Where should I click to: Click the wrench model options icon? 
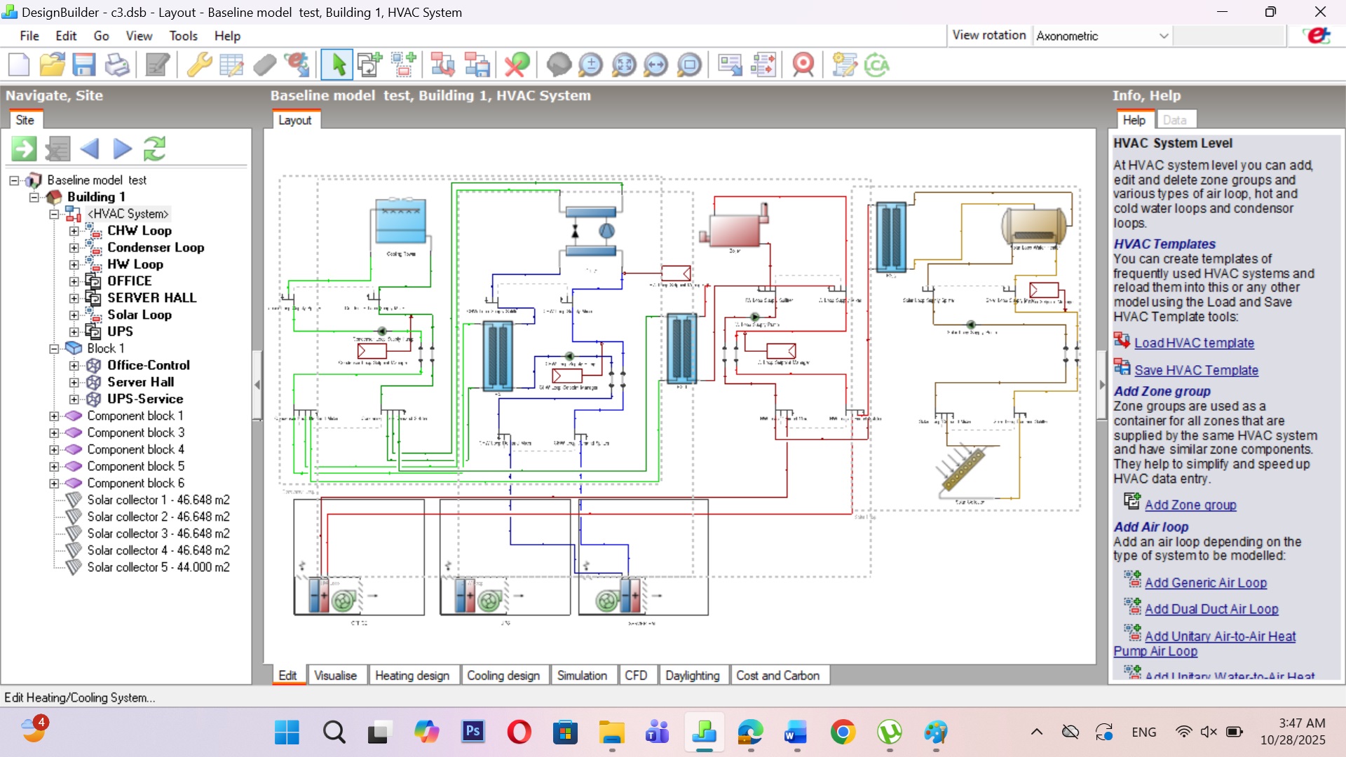199,65
